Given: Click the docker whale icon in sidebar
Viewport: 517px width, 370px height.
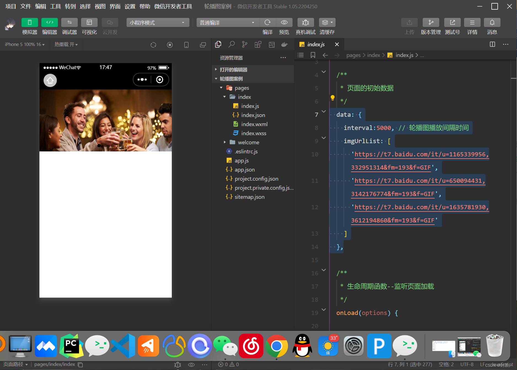Looking at the screenshot, I should (x=285, y=44).
